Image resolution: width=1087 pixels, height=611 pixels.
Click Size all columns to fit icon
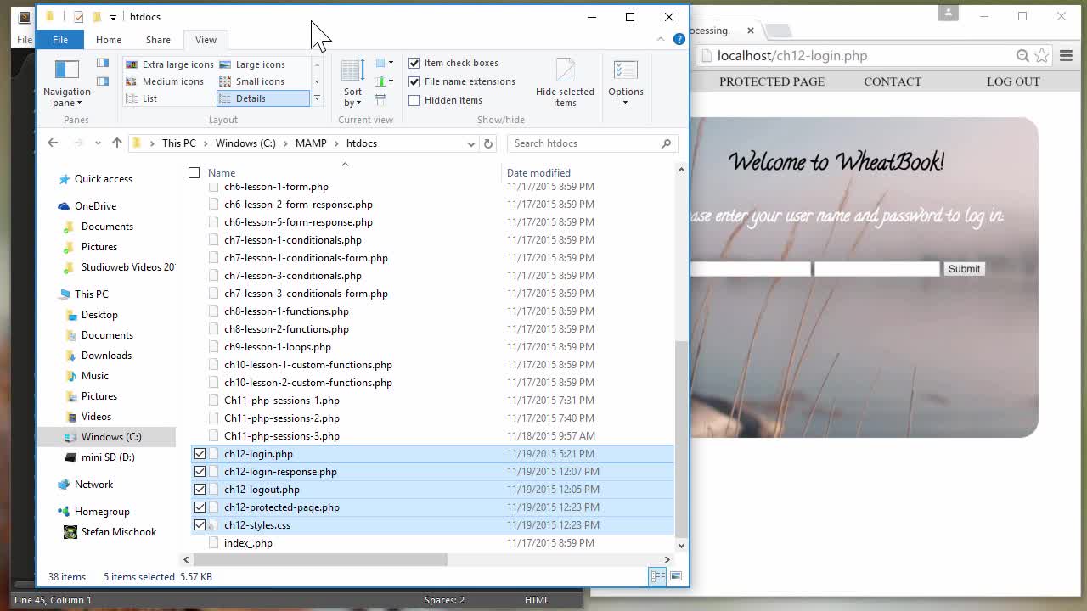click(380, 100)
